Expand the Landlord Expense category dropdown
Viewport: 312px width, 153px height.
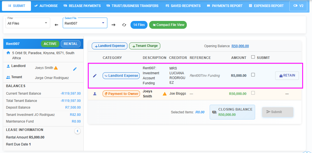[x=121, y=76]
